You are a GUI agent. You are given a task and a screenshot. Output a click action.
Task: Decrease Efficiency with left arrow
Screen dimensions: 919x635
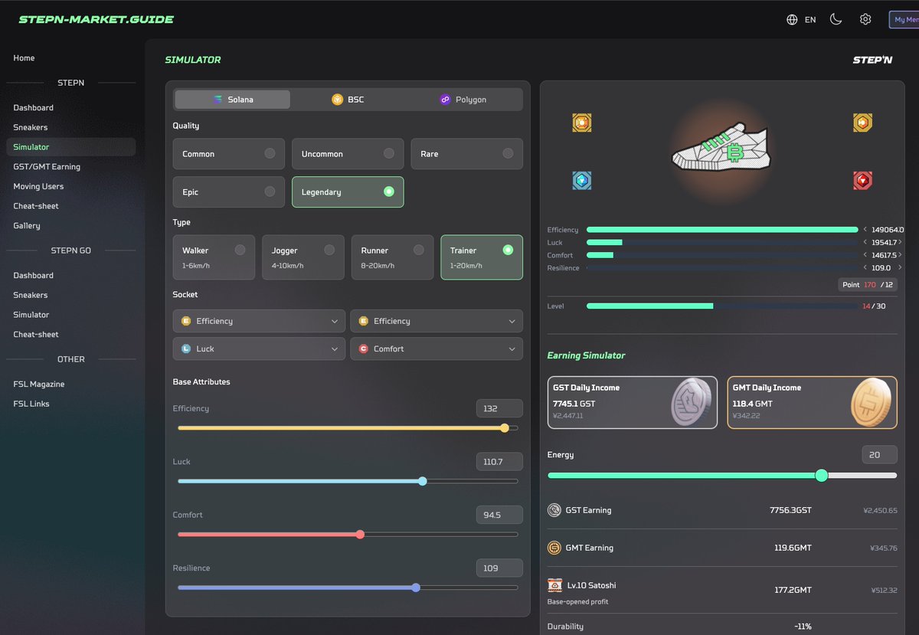[x=865, y=229]
